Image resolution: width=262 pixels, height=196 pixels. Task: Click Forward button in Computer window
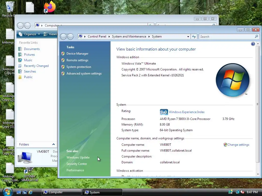pos(27,26)
